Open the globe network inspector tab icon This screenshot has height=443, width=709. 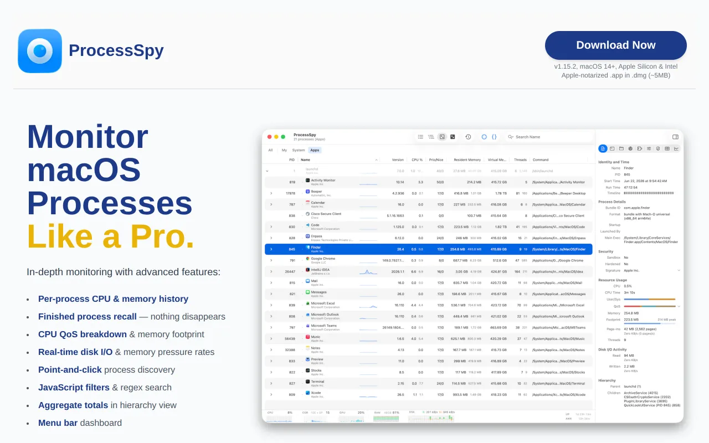coord(630,148)
